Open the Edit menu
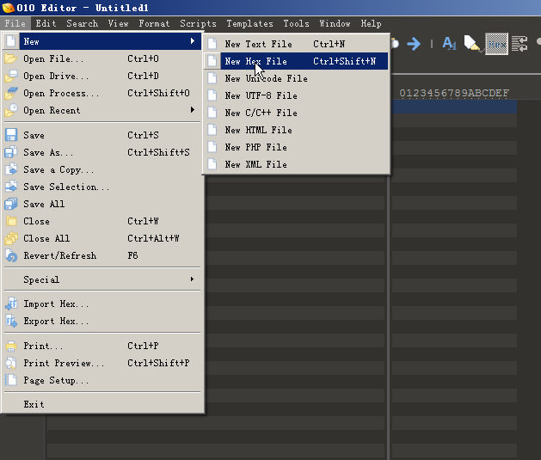541x460 pixels. (x=46, y=23)
